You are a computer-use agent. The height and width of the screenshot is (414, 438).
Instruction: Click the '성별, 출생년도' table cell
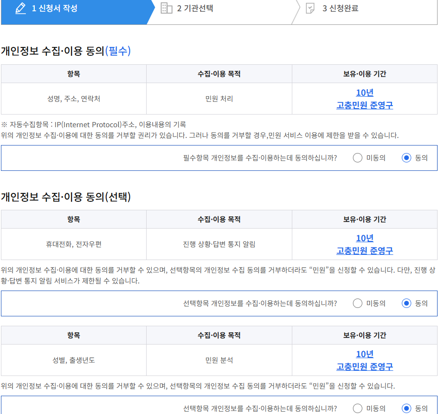click(x=74, y=360)
